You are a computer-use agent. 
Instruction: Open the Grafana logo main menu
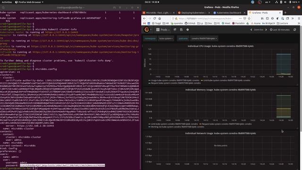coord(148,30)
